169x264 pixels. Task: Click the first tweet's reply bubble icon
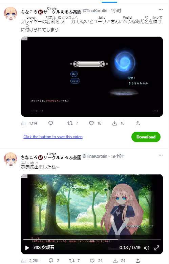point(50,123)
